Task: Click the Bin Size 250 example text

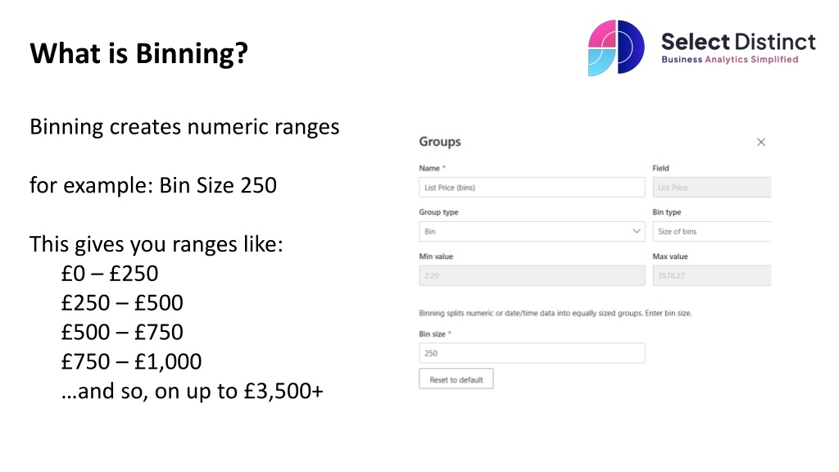Action: coord(218,186)
